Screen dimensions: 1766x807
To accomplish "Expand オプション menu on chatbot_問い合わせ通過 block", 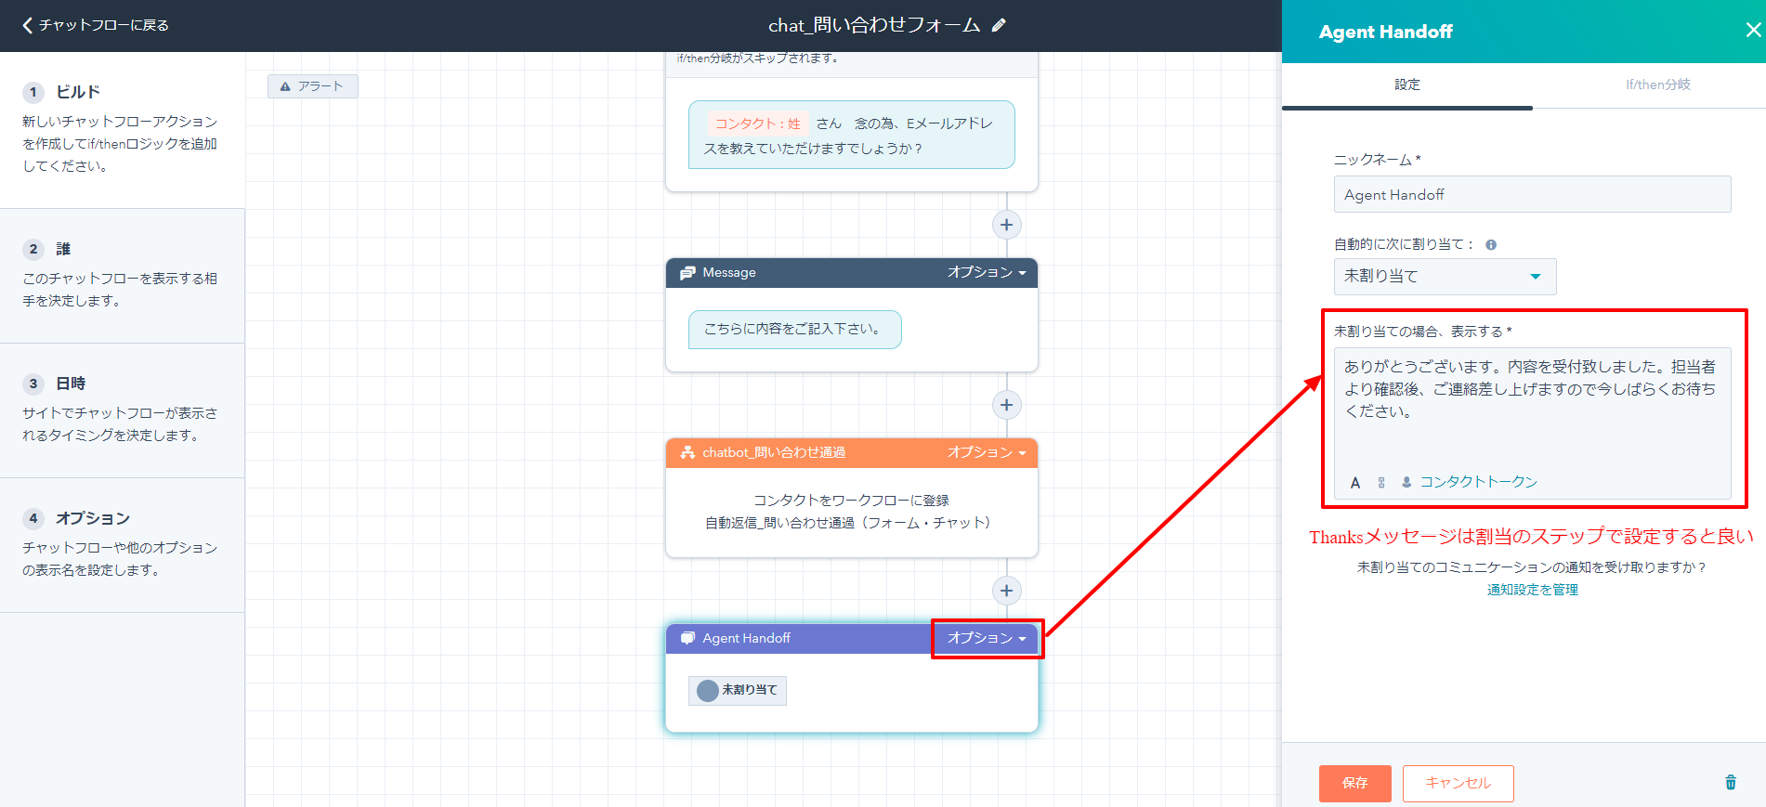I will pyautogui.click(x=986, y=453).
